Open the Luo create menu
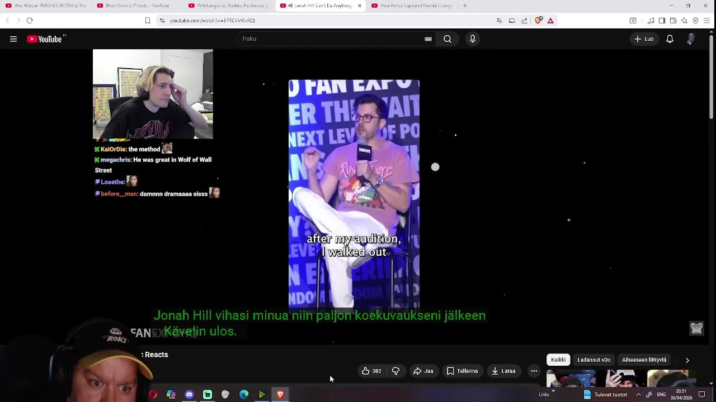The image size is (716, 402). tap(644, 39)
